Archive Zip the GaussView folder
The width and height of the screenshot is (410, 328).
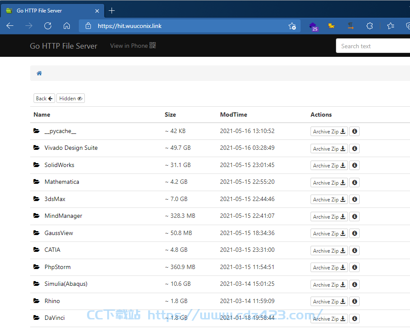pyautogui.click(x=329, y=233)
